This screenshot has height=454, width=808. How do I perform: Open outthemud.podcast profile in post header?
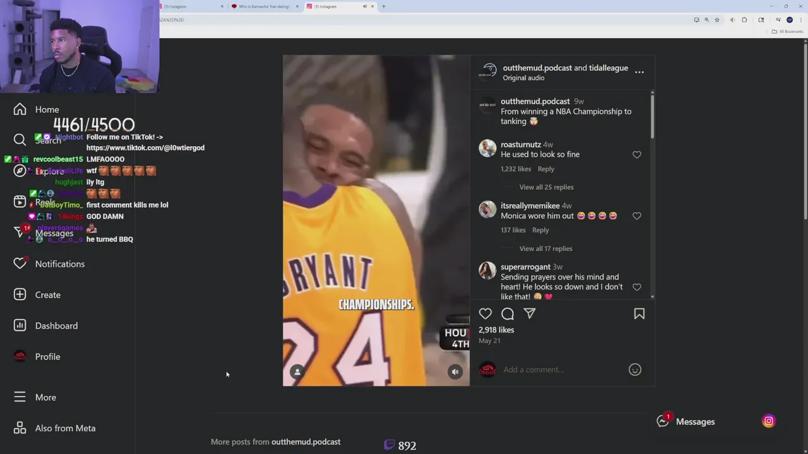(537, 67)
